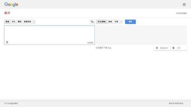Open the Google apps grid icon
Viewport: 191px width, 107px height.
(x=184, y=4)
